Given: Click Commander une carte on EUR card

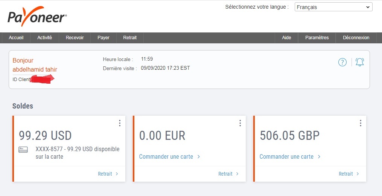Looking at the screenshot, I should pyautogui.click(x=170, y=156).
